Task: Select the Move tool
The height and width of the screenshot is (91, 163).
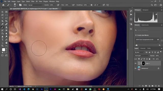Action: [2, 12]
